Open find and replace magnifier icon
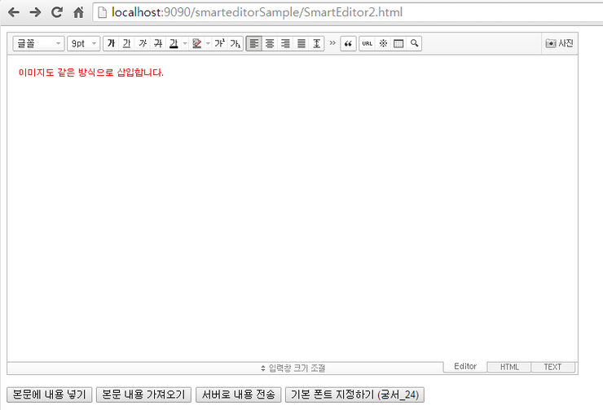603x410 pixels. [x=414, y=43]
